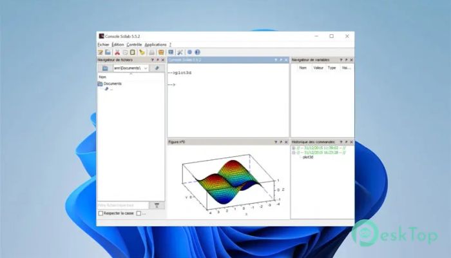Viewport: 451px width, 258px height.
Task: Open the ? help menu
Action: [170, 45]
